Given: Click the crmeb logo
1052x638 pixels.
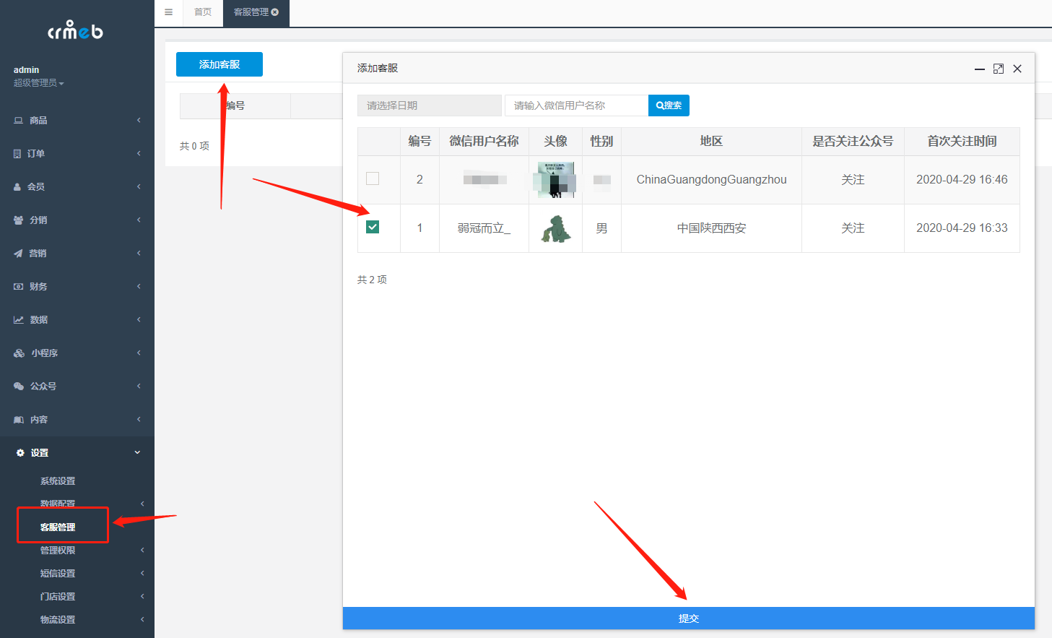Looking at the screenshot, I should pyautogui.click(x=76, y=30).
